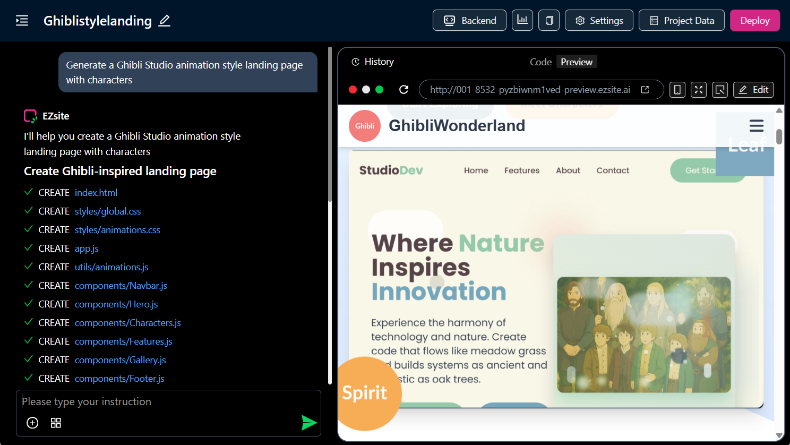The width and height of the screenshot is (790, 445).
Task: Click the characters illustration image
Action: pos(643,335)
